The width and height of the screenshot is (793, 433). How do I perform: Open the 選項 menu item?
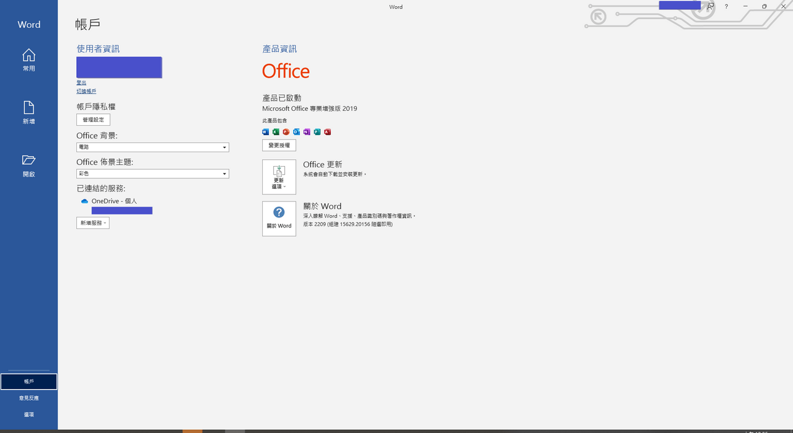pos(28,414)
